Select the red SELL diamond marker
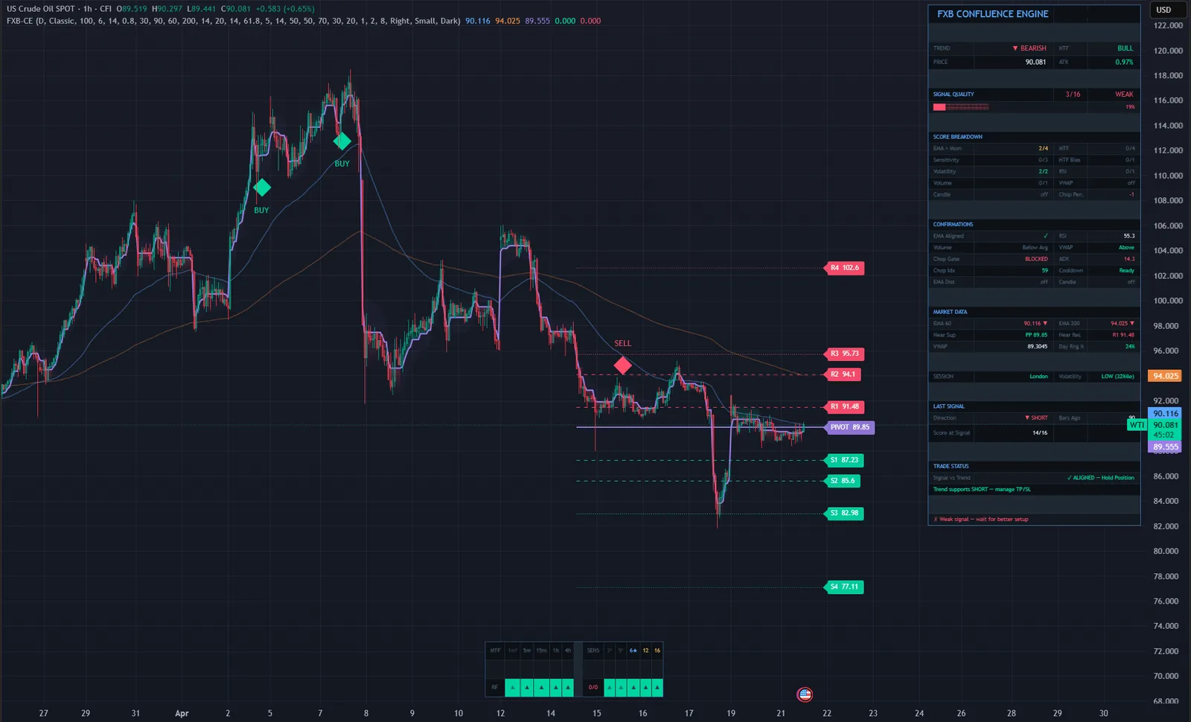 click(x=623, y=365)
